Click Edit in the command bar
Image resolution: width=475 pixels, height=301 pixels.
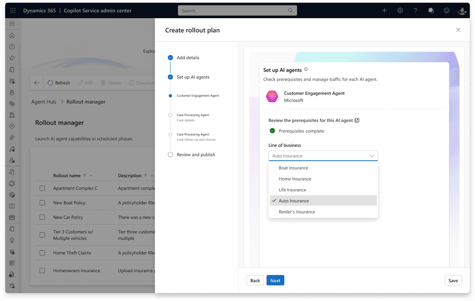(x=85, y=83)
